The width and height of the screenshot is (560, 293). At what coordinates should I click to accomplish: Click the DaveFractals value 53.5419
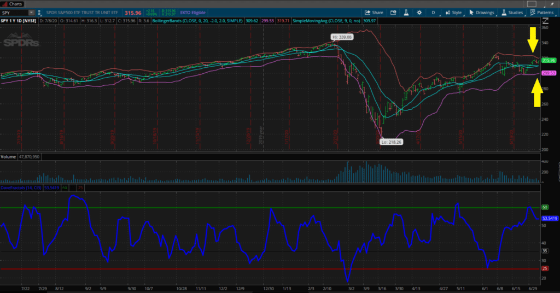coord(51,187)
